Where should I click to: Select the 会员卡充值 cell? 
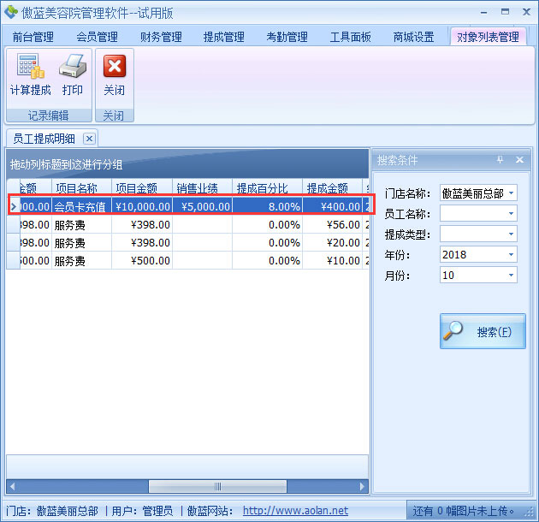81,206
